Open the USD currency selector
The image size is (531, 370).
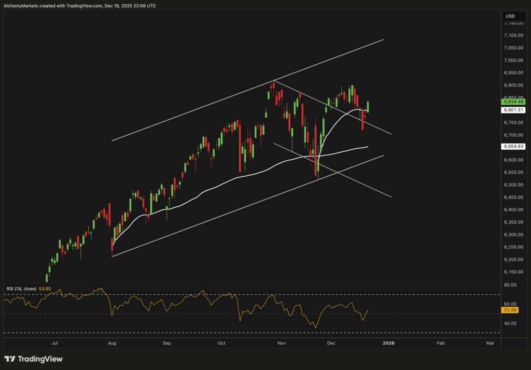point(511,16)
